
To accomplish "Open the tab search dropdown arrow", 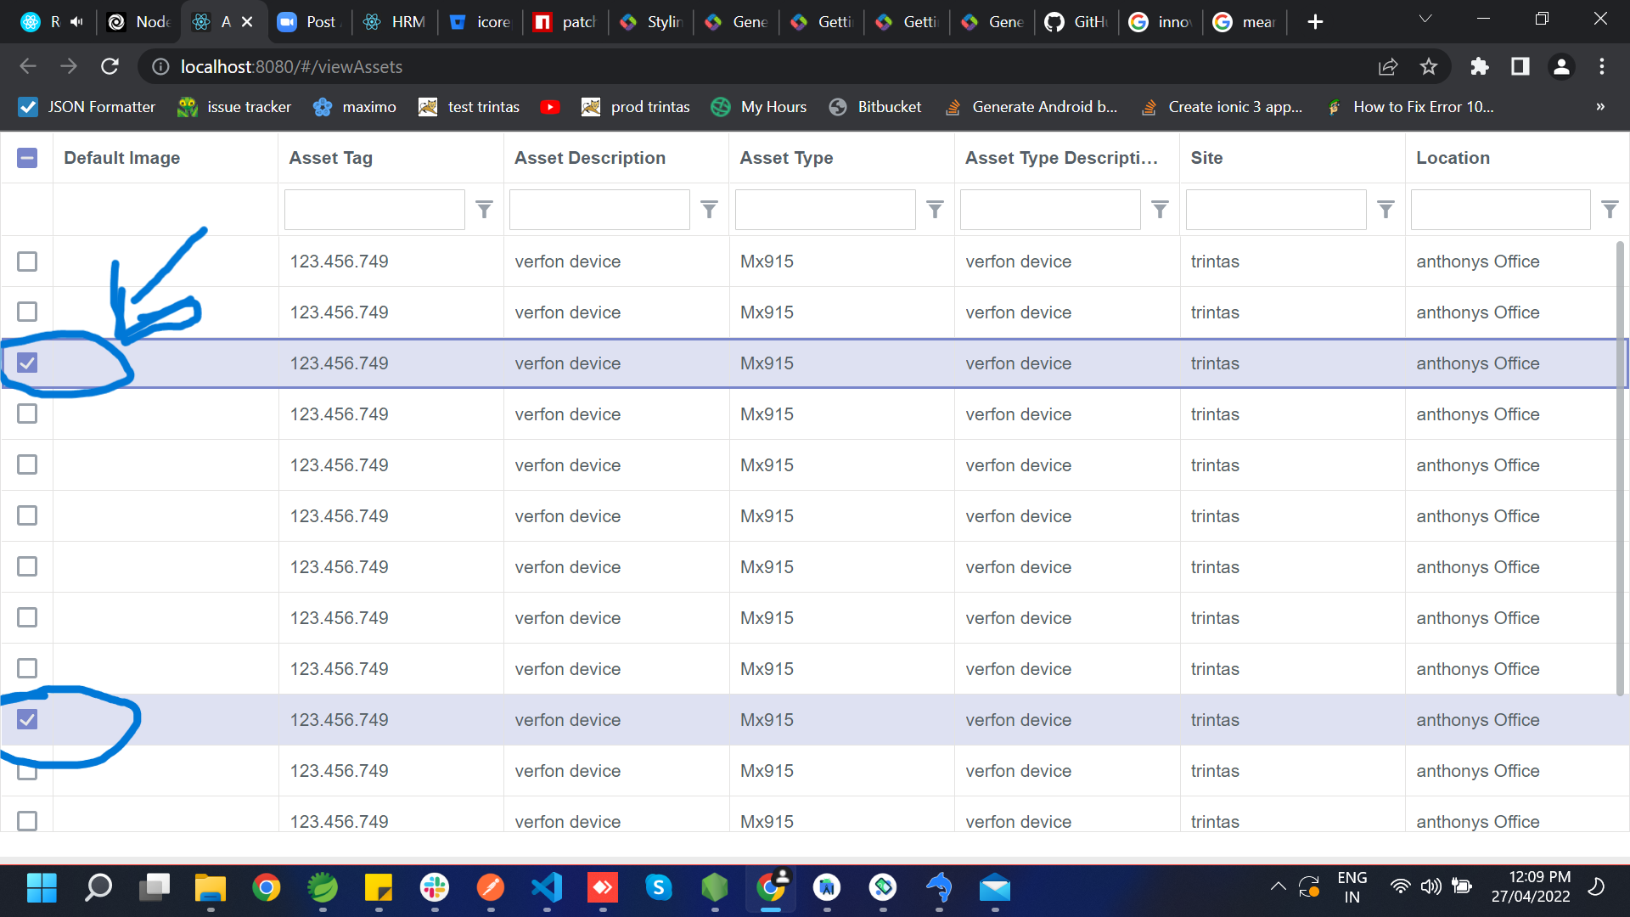I will coord(1425,20).
